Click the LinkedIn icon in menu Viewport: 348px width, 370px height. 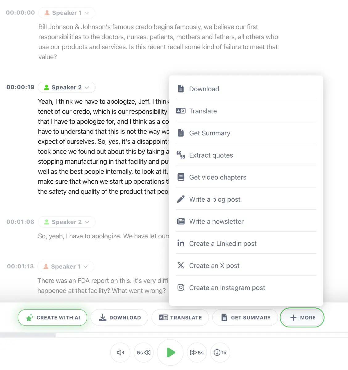click(181, 244)
